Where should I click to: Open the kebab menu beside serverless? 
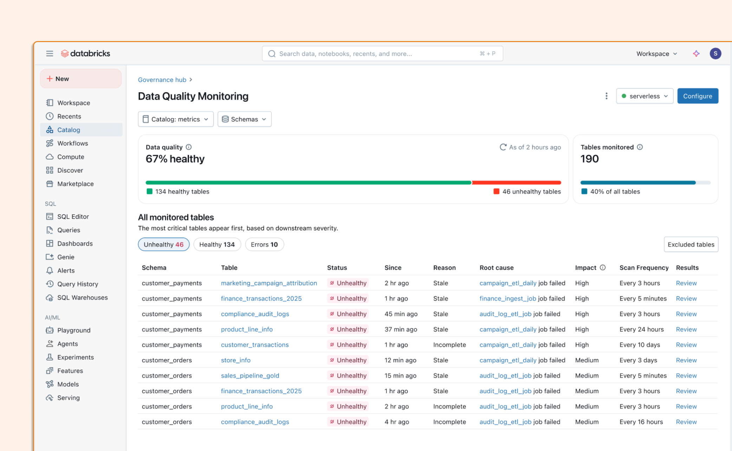[606, 96]
